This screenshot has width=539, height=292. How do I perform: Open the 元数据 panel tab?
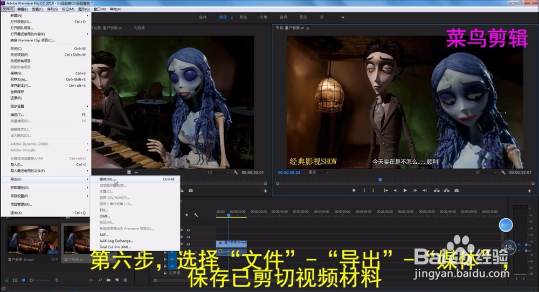click(x=139, y=28)
